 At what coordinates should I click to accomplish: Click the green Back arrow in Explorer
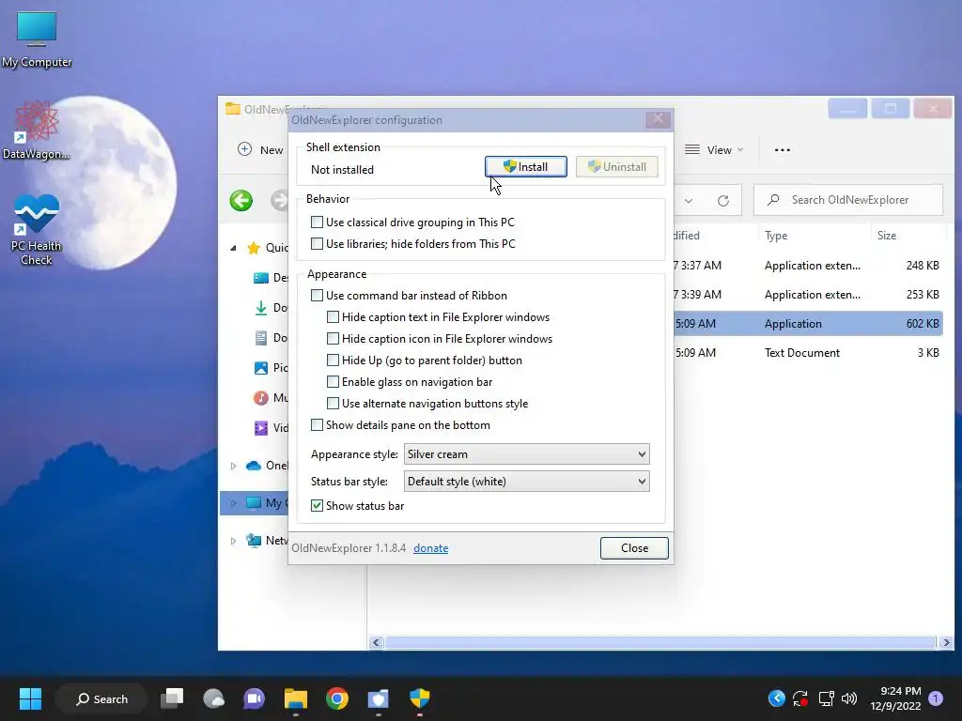241,201
